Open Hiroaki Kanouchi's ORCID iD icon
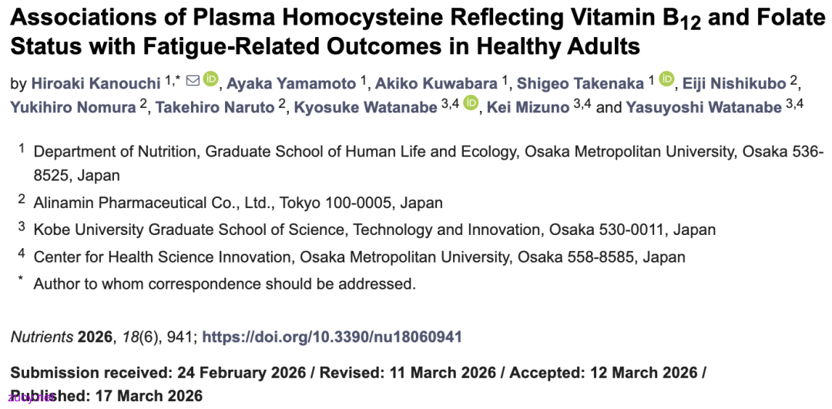This screenshot has width=832, height=409. coord(210,79)
